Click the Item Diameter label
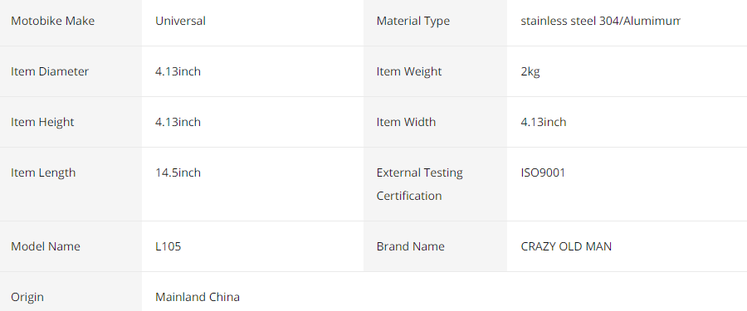This screenshot has height=311, width=747. pos(50,71)
